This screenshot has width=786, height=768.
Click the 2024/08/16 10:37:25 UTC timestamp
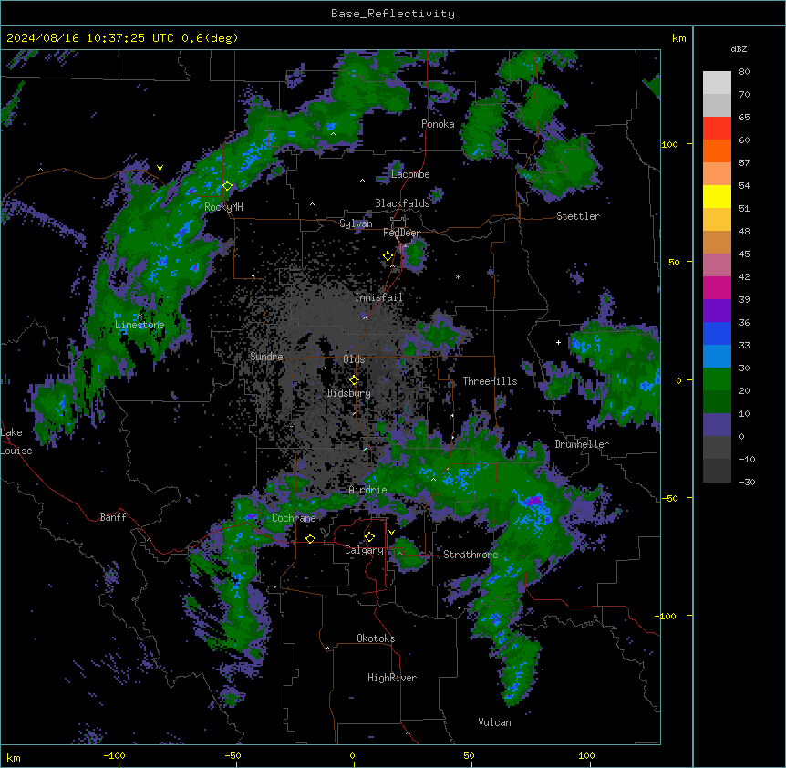point(90,38)
